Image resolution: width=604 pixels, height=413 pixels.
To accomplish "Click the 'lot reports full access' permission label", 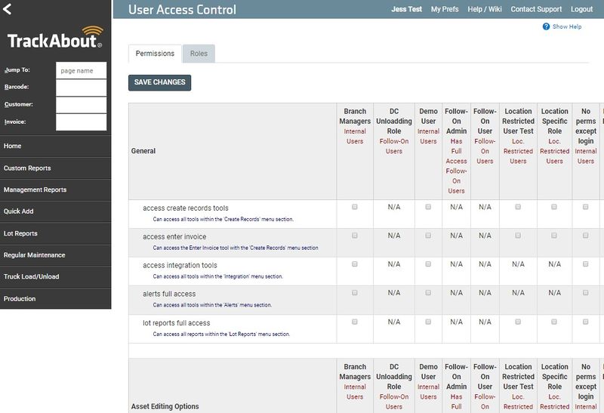I will (176, 323).
